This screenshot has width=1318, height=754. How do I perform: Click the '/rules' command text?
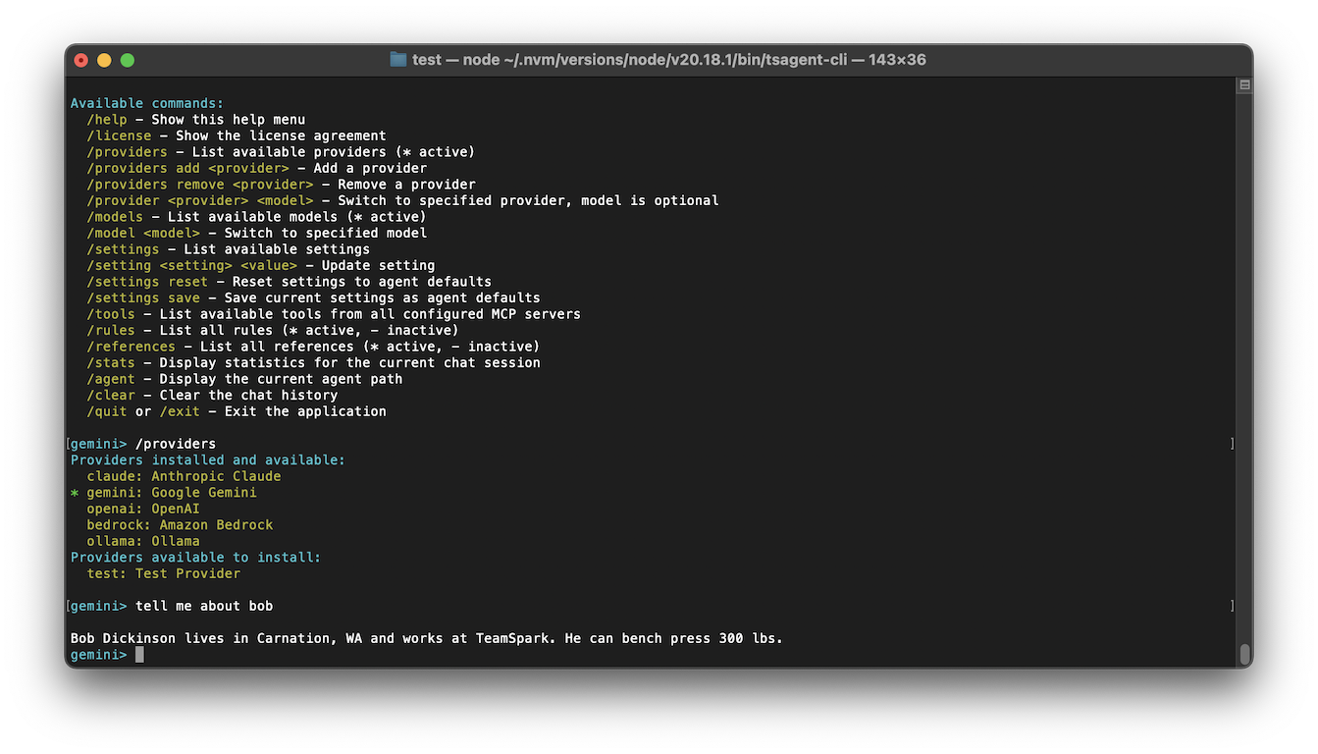click(111, 330)
